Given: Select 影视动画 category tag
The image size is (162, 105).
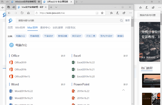Looking at the screenshot, I should [63, 36].
